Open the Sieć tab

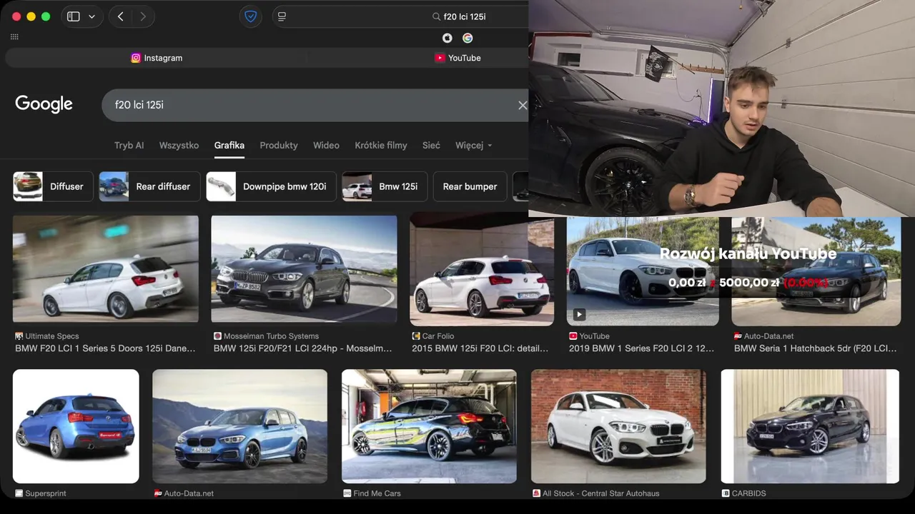[x=431, y=145]
